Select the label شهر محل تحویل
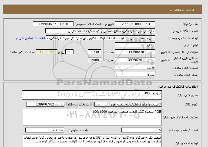208x147 pixels. 186,75
